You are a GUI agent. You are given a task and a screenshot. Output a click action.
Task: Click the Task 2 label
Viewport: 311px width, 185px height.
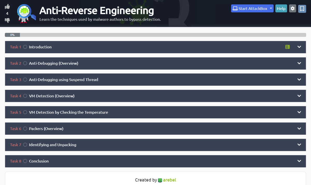[x=16, y=63]
